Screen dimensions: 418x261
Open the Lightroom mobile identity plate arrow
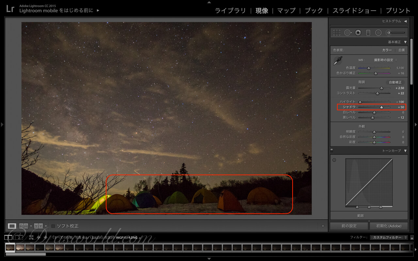[x=98, y=10]
